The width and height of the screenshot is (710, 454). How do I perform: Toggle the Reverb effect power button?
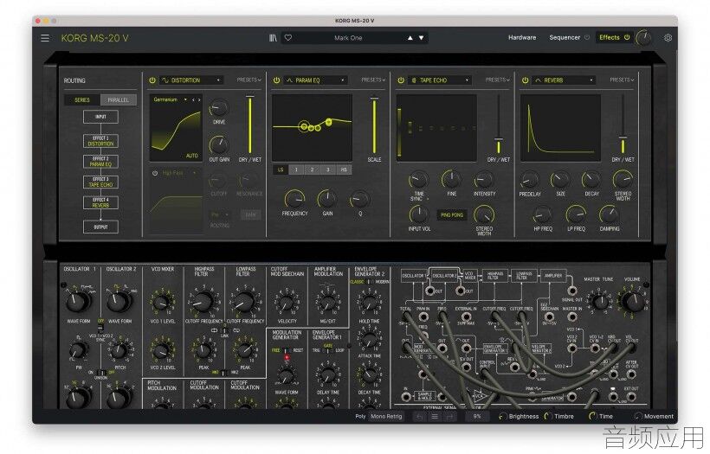point(525,80)
